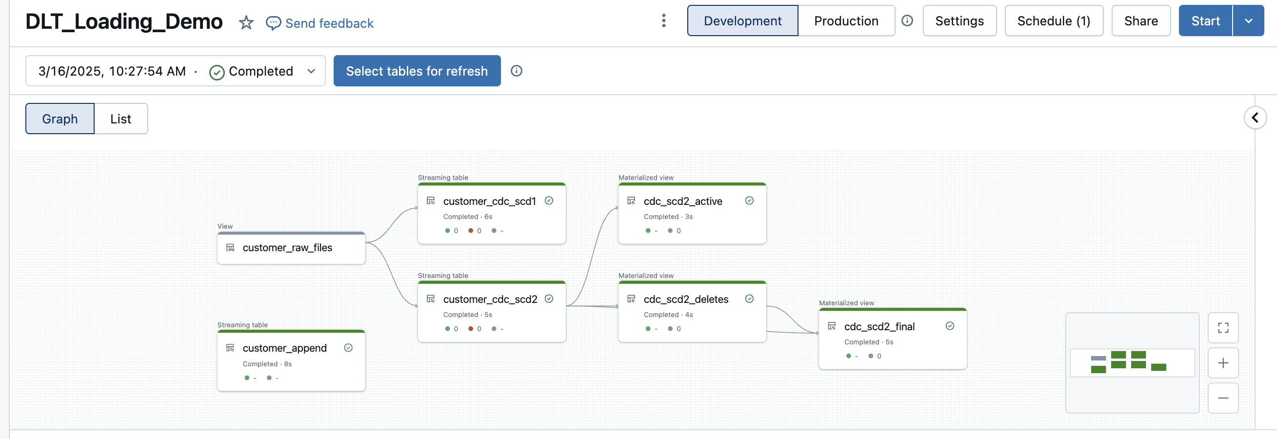Switch pipeline mode to Development
Screen dimensions: 1277x439
pos(742,21)
